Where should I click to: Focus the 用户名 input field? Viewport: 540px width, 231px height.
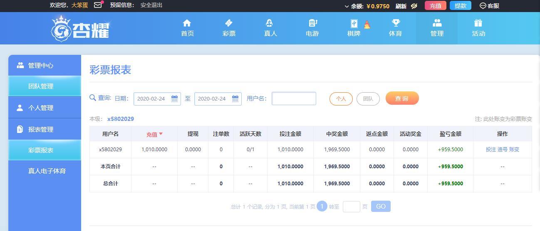coord(294,98)
